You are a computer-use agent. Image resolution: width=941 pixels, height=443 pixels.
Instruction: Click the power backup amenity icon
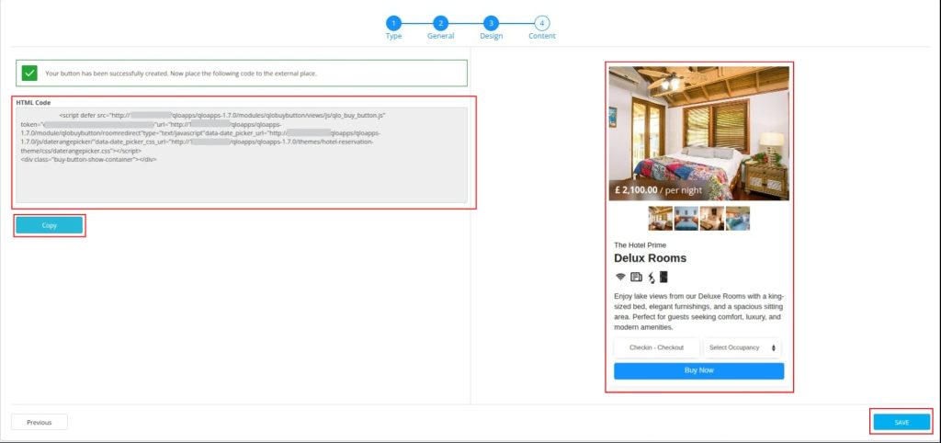pyautogui.click(x=652, y=278)
